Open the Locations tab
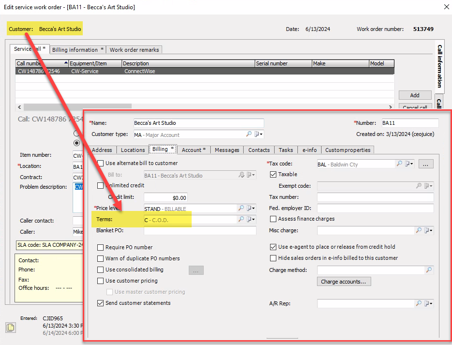452x345 pixels. (x=133, y=150)
